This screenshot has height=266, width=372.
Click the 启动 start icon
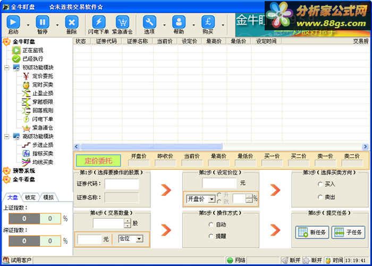13,22
